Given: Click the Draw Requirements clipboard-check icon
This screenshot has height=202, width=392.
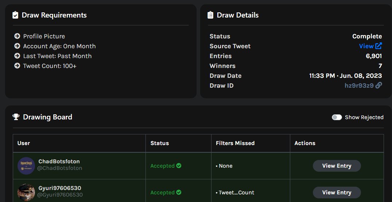Looking at the screenshot, I should pos(15,15).
